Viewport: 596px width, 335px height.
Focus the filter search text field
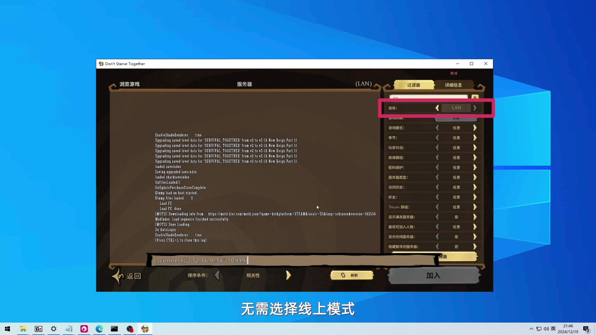click(428, 97)
